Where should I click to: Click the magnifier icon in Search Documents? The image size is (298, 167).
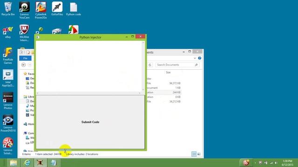pyautogui.click(x=196, y=65)
